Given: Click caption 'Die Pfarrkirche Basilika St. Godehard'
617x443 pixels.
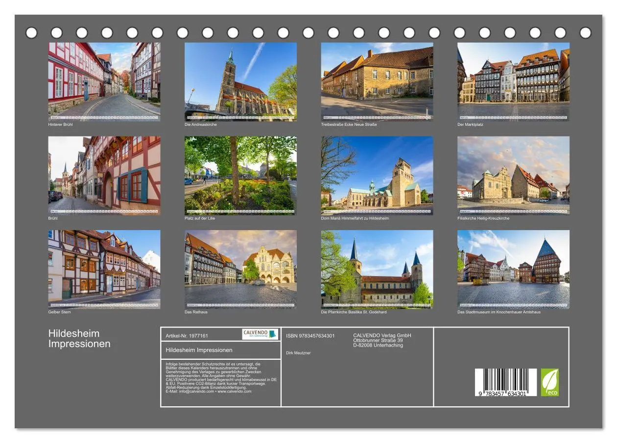Looking at the screenshot, I should click(354, 312).
